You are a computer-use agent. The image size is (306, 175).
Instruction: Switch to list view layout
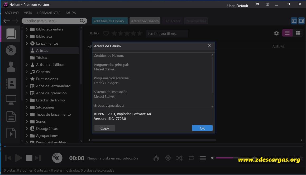click(287, 33)
